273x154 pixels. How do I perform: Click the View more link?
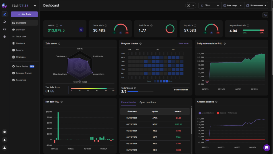(183, 44)
